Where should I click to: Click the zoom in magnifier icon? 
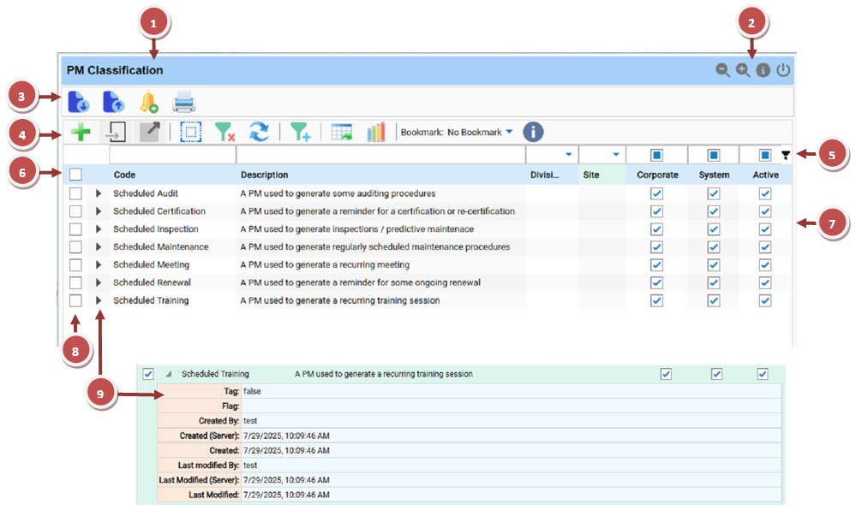(x=743, y=70)
